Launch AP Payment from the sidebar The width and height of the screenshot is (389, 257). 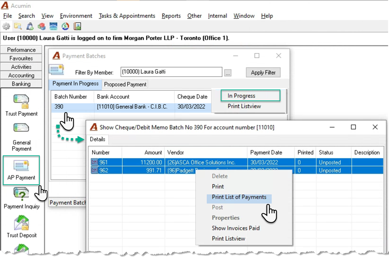pos(21,170)
